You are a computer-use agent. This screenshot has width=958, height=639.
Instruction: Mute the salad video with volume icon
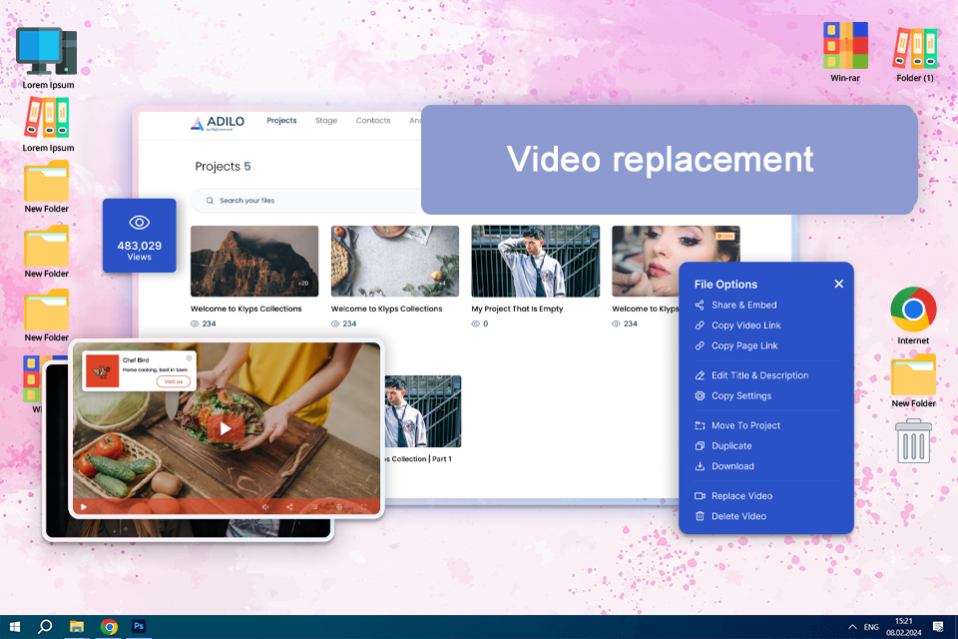coord(265,507)
